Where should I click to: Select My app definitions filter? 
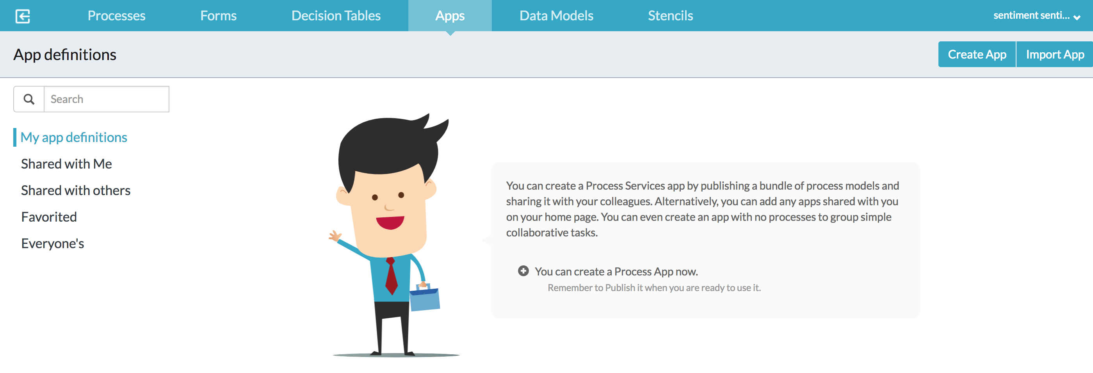click(74, 137)
